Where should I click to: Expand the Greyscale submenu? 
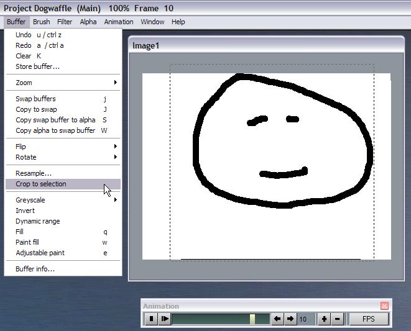coord(62,200)
